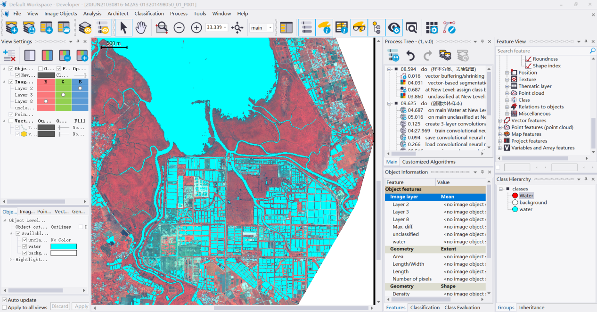The height and width of the screenshot is (312, 597).
Task: Click the New Workspace toolbar icon
Action: (x=46, y=28)
